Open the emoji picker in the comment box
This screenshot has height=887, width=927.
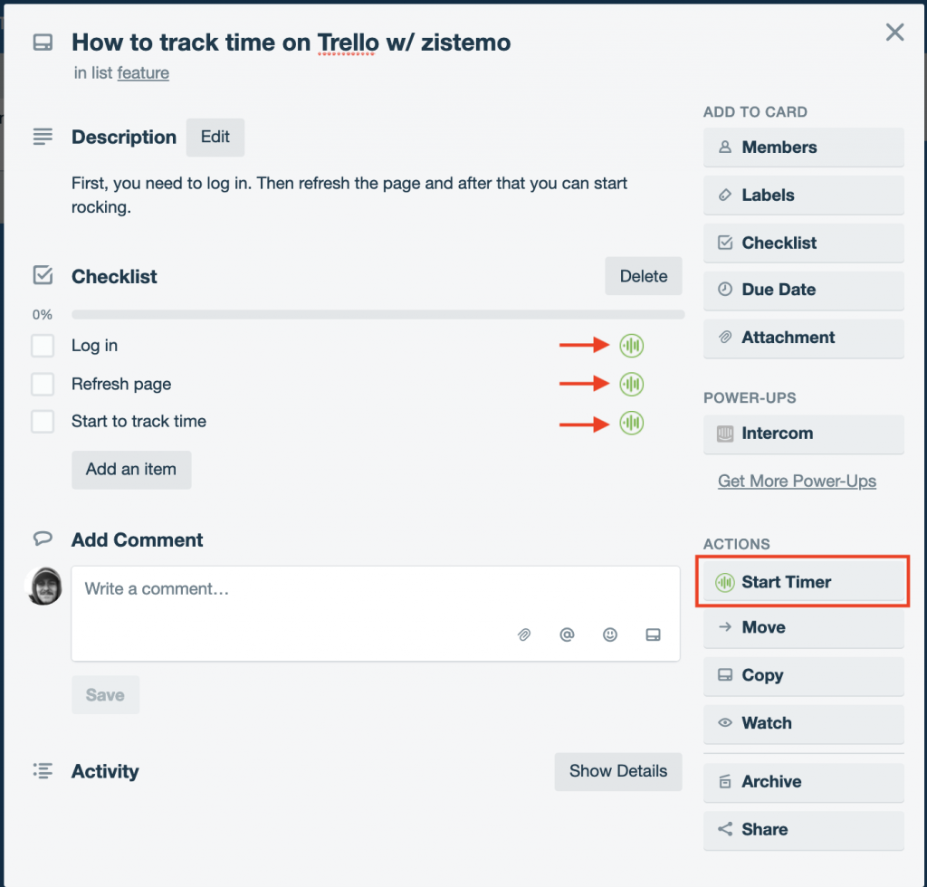[x=609, y=634]
